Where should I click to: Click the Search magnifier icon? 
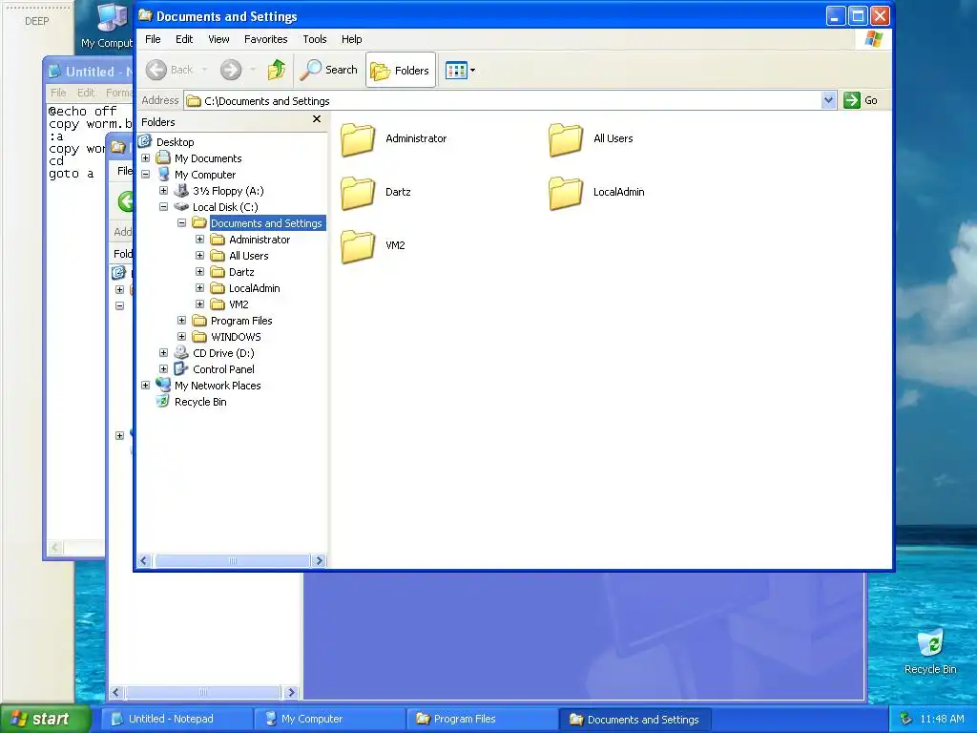coord(310,70)
